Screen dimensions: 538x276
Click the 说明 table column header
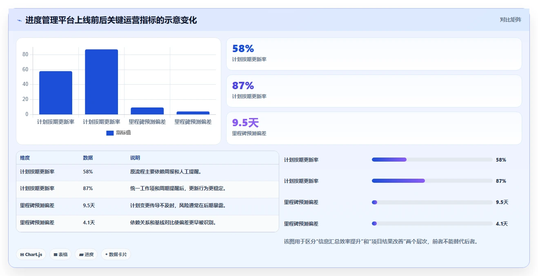click(135, 158)
